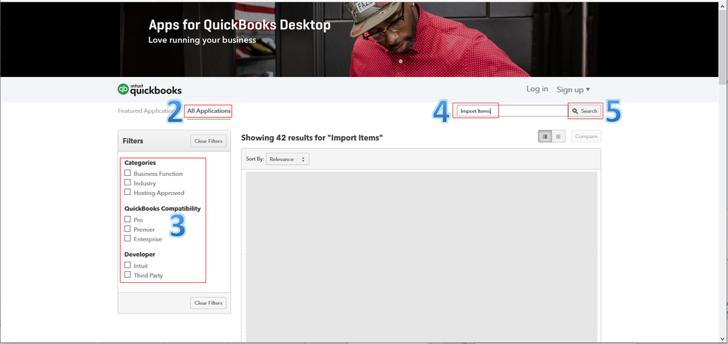728x344 pixels.
Task: Click the Log in link
Action: (x=537, y=89)
